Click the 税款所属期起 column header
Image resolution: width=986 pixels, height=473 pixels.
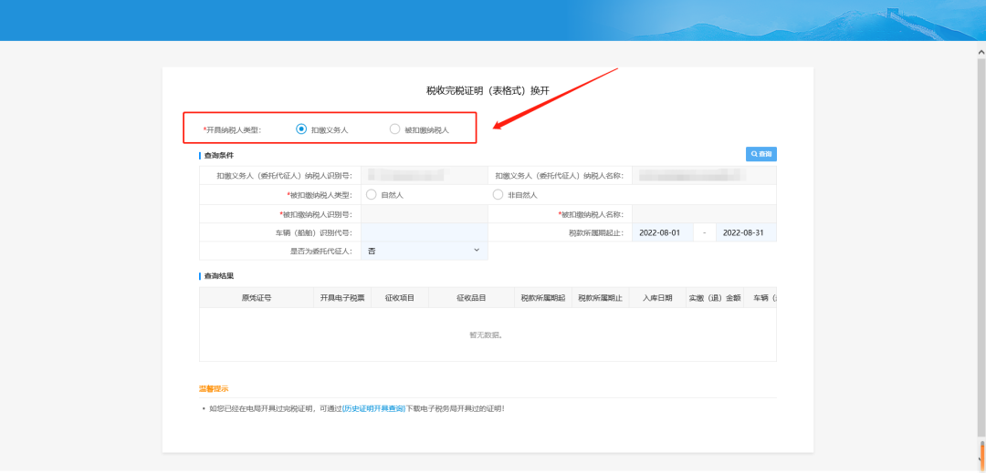click(542, 298)
